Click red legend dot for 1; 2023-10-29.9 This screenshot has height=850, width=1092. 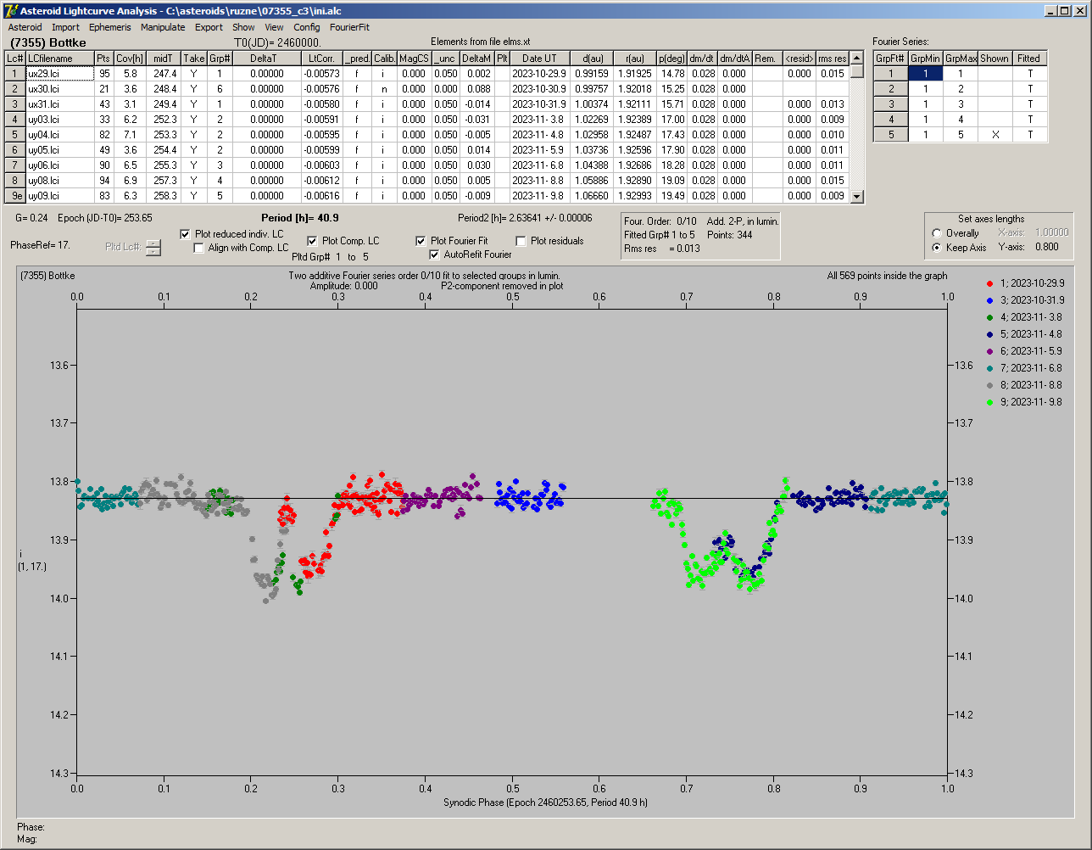(990, 283)
